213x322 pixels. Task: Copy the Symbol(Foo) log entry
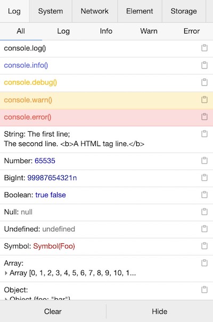pyautogui.click(x=204, y=246)
